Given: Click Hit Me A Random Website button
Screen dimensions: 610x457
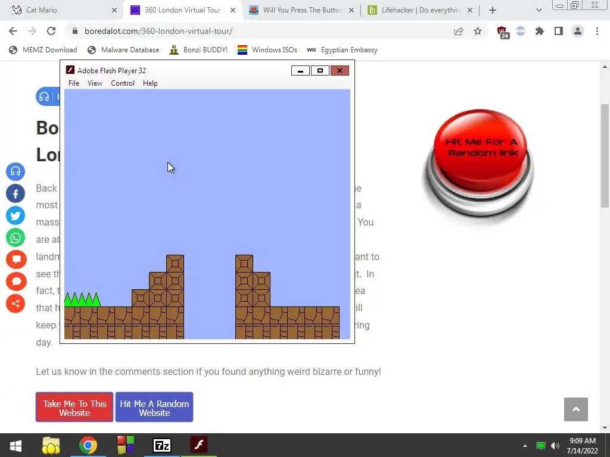Looking at the screenshot, I should click(x=154, y=407).
